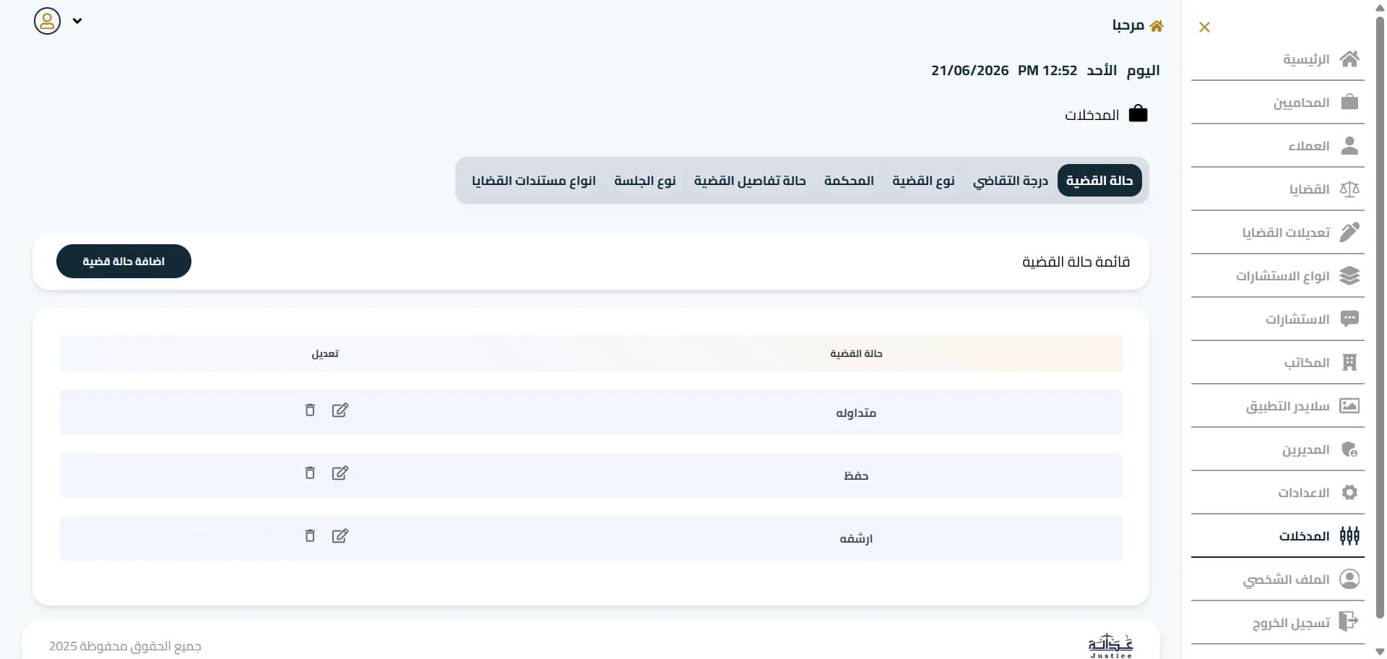Click the logout icon beside تسجيل الخروج
This screenshot has width=1387, height=659.
pos(1349,621)
